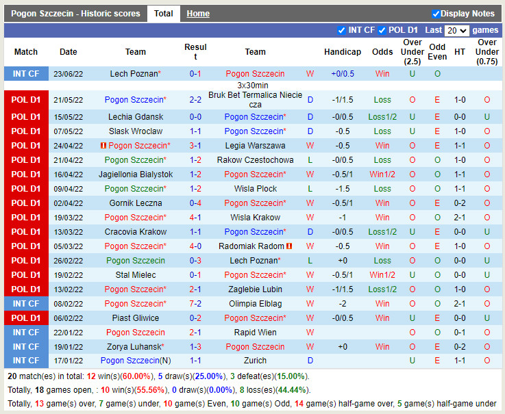Click the 7-2 score against Olimpia Elblag

[x=195, y=304]
